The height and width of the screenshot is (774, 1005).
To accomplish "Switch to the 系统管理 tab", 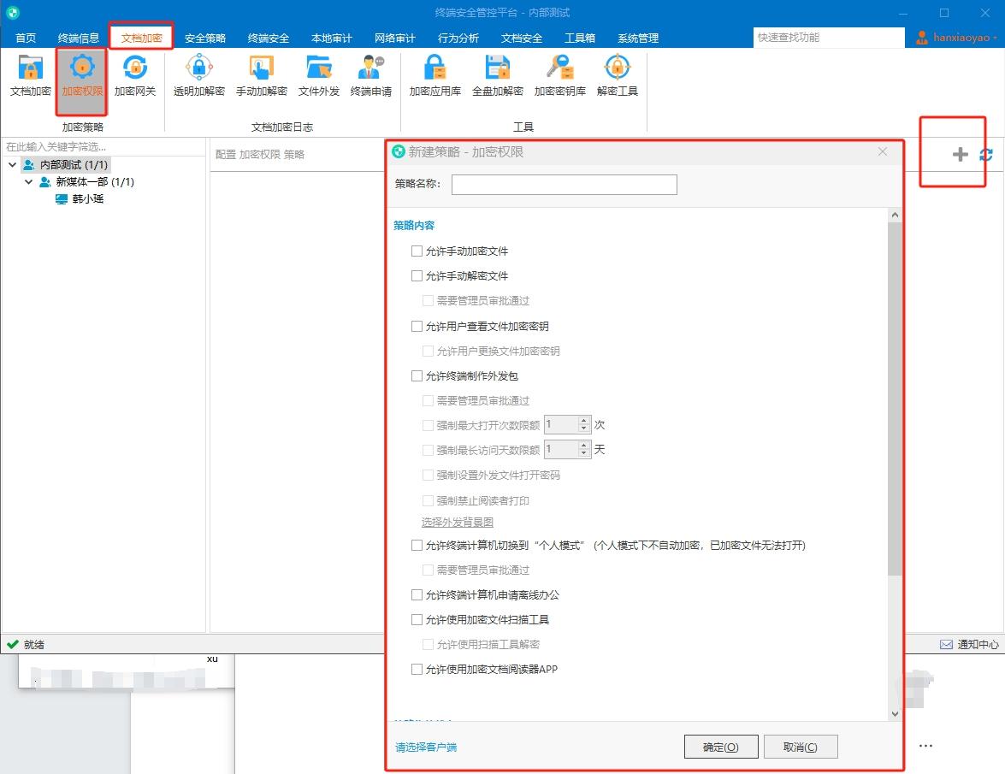I will [638, 38].
